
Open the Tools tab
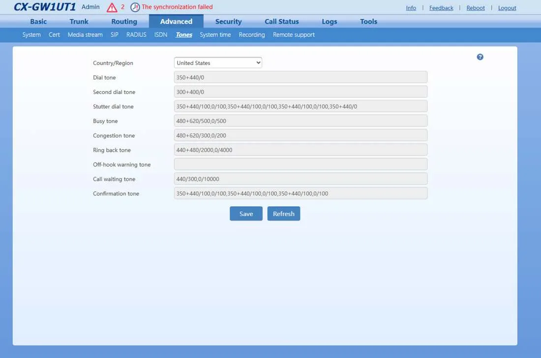[x=368, y=22]
